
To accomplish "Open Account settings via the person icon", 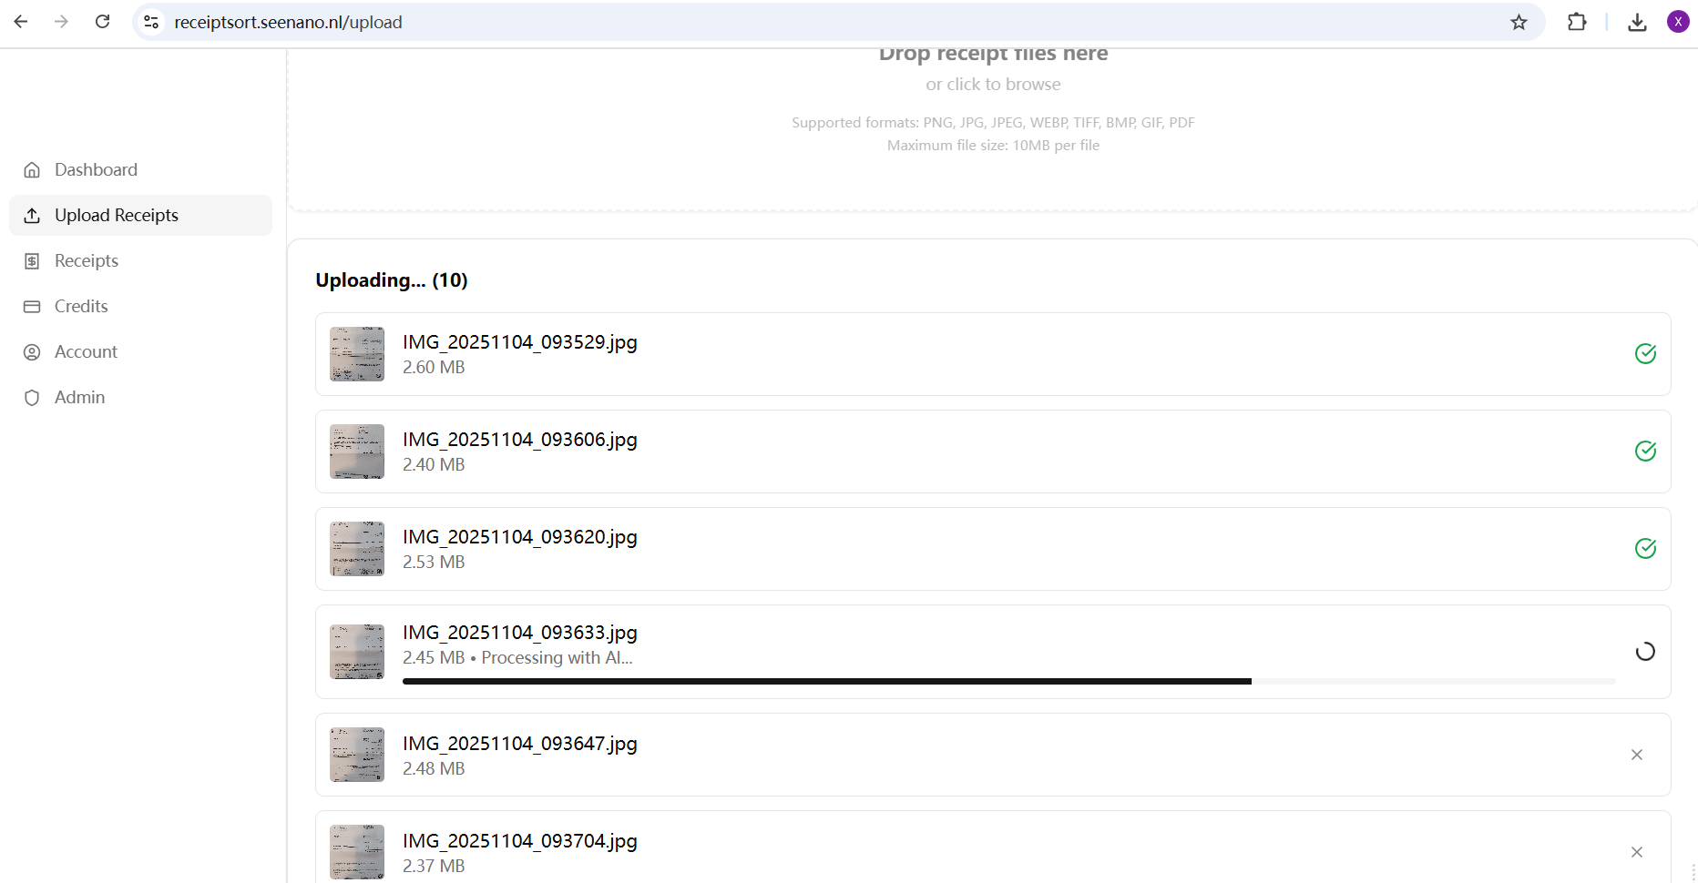I will 32,351.
